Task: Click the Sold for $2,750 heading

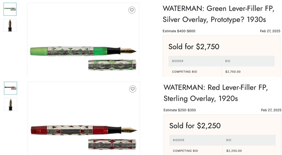Action: click(x=194, y=47)
